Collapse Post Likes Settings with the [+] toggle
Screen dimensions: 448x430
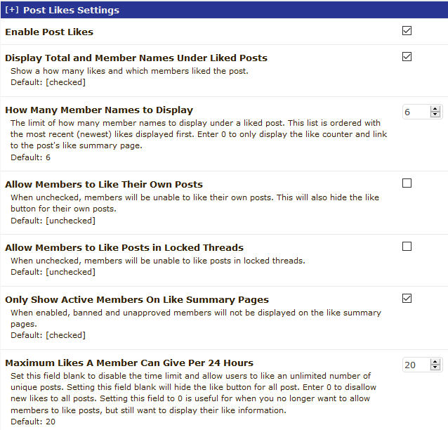(12, 10)
